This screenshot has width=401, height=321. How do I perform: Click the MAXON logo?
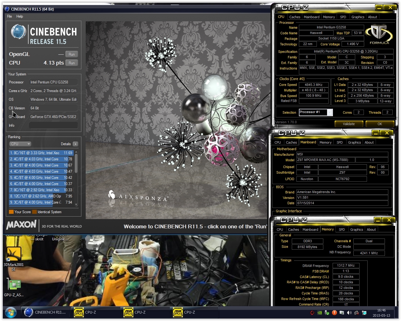coord(21,225)
